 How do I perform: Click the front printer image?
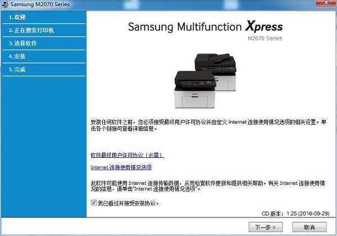click(195, 89)
